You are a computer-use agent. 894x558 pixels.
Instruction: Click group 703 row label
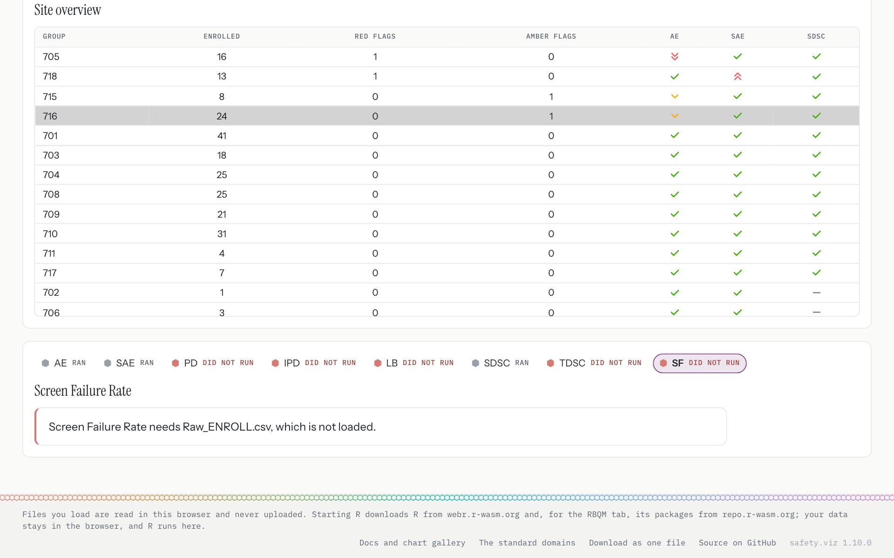tap(51, 155)
